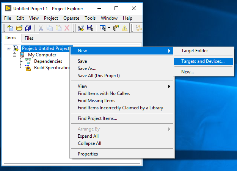Click the red Delete X icon
Viewport: 237px width, 171px height.
pyautogui.click(x=67, y=28)
